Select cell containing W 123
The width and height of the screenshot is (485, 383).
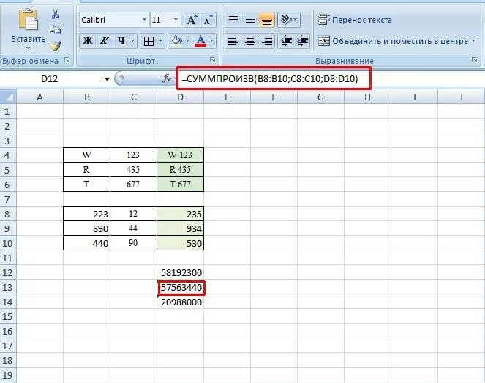[x=181, y=155]
